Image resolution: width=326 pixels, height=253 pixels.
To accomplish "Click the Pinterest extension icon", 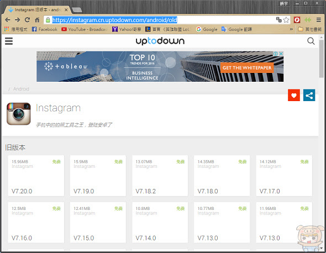I will pos(297,20).
